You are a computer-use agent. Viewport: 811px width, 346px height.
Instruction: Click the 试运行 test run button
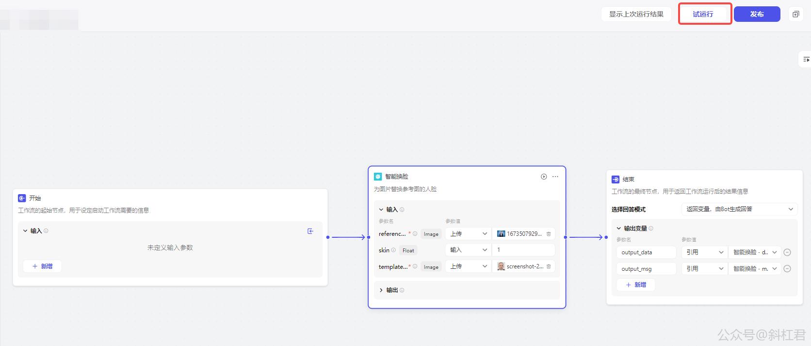tap(703, 14)
